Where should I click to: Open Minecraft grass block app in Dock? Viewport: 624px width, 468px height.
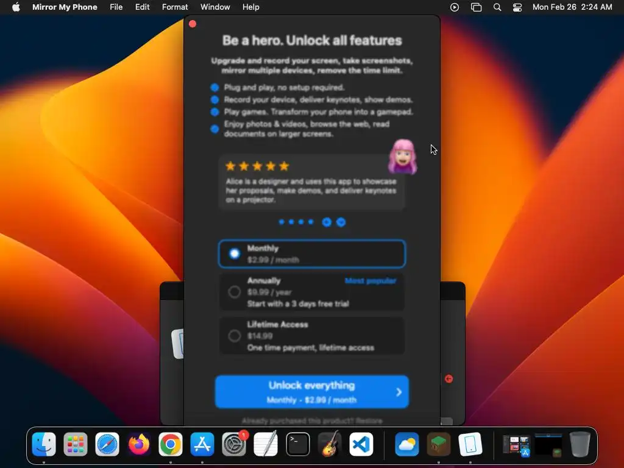439,444
